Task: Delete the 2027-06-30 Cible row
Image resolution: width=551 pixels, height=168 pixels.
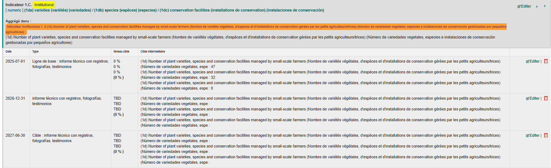Action: pos(546,136)
